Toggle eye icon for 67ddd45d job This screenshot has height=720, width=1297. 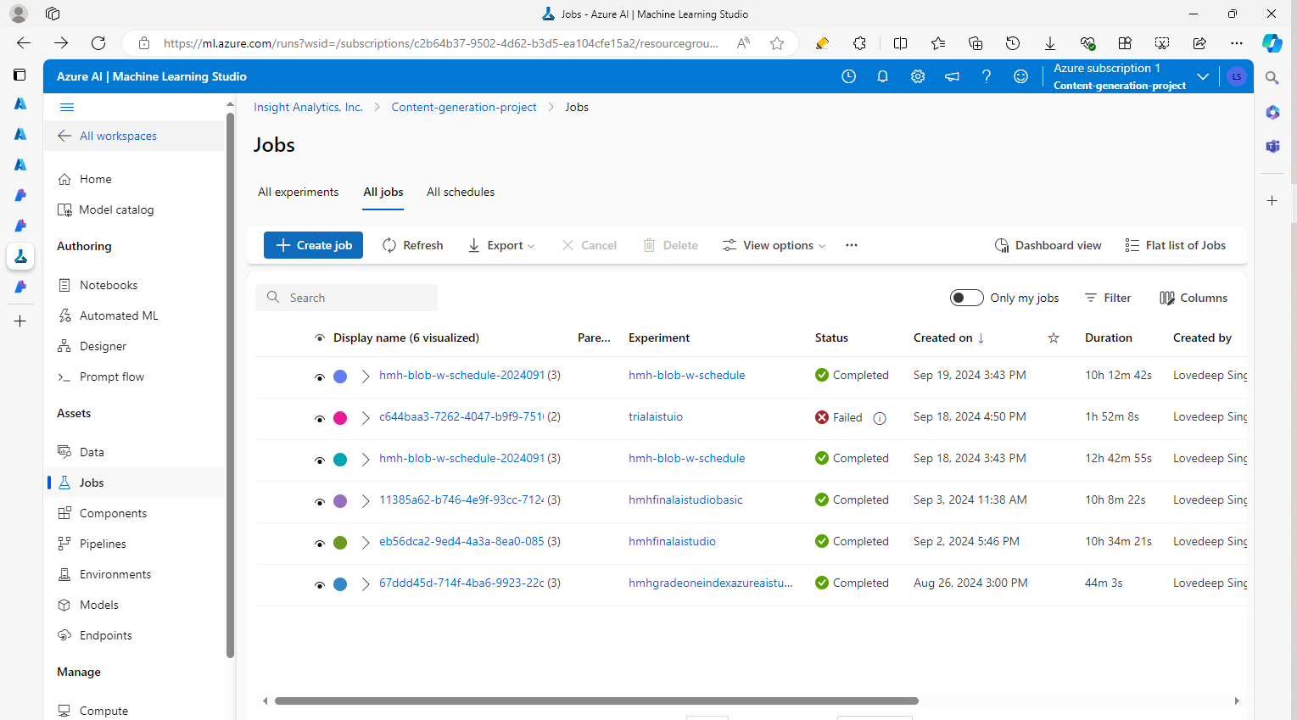[x=320, y=585]
